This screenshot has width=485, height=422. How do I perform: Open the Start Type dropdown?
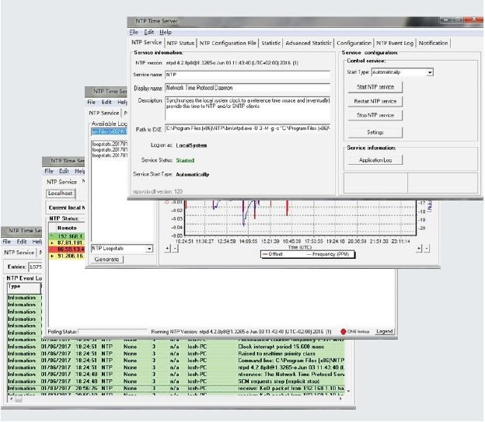430,71
